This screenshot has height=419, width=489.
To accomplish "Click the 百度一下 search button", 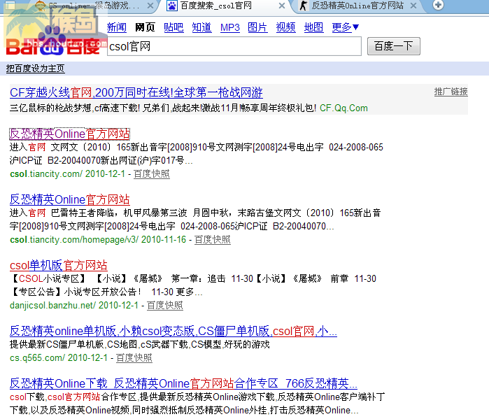I will click(x=394, y=46).
